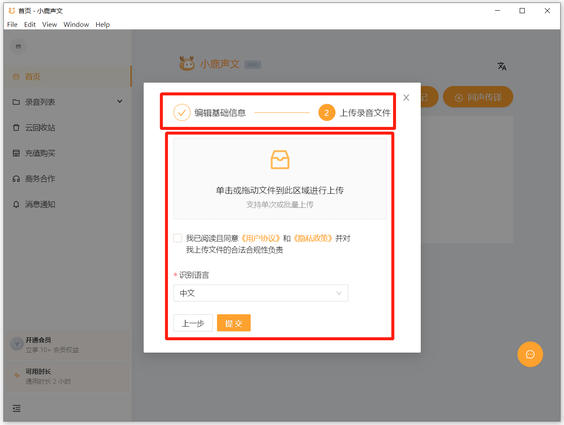
Task: Open 商务合作 in sidebar
Action: (67, 179)
